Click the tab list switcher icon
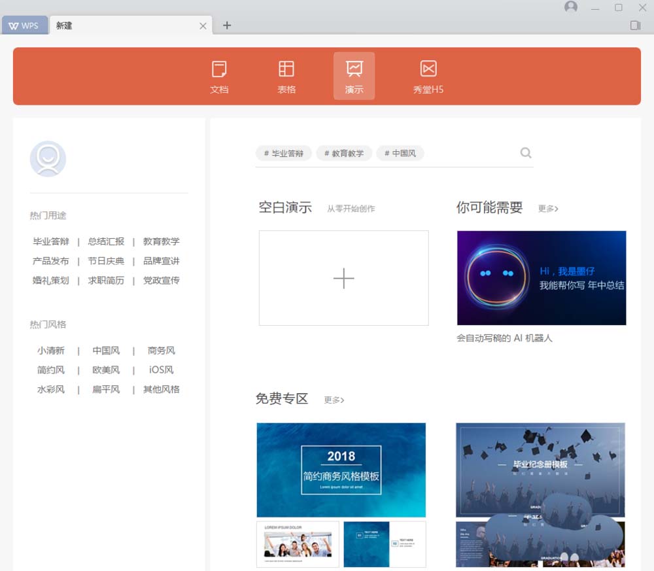The width and height of the screenshot is (654, 571). [x=634, y=25]
